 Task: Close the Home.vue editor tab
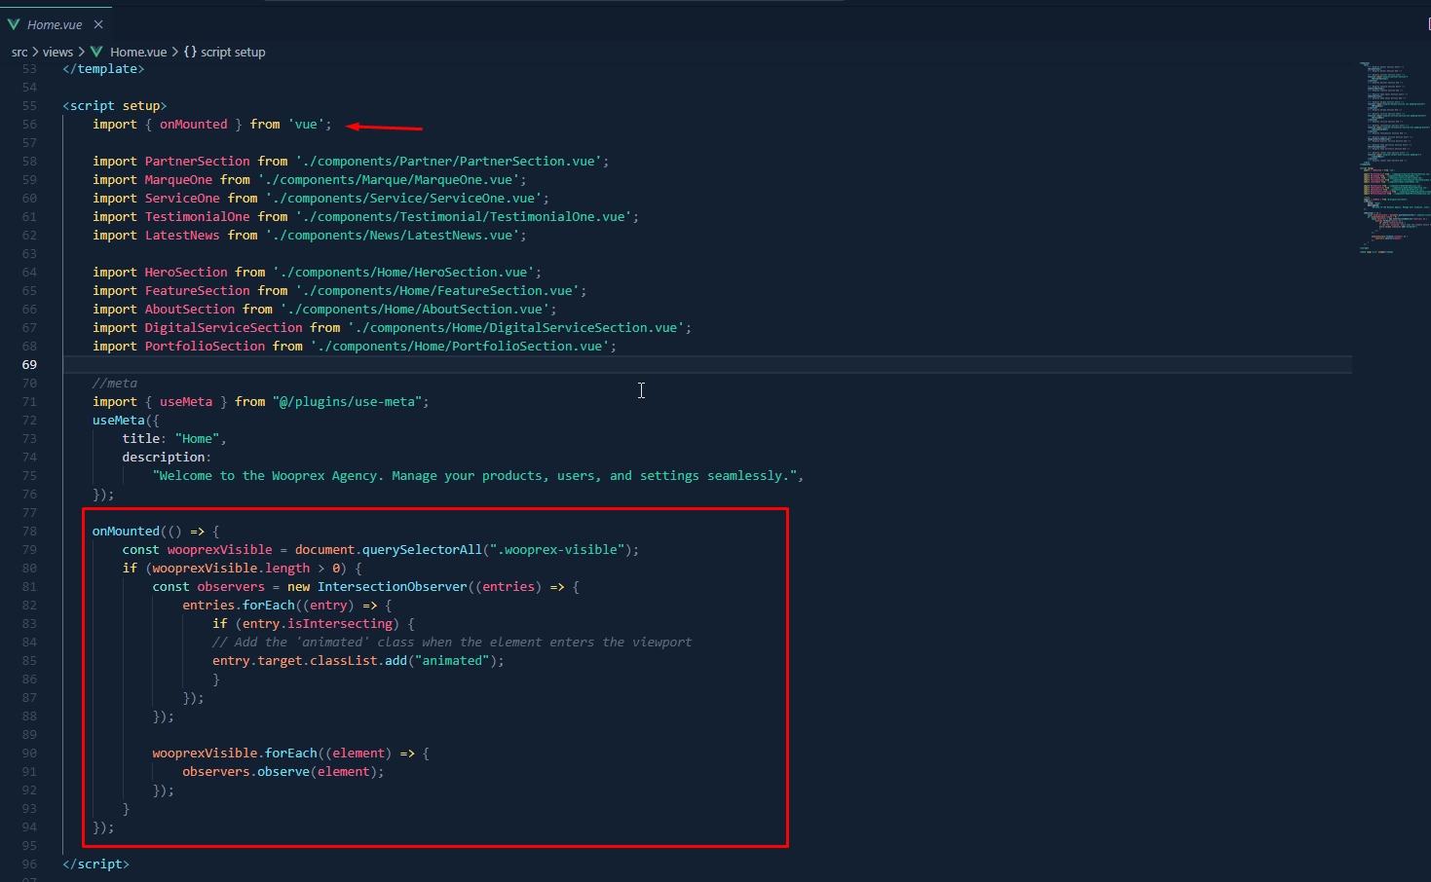tap(98, 24)
